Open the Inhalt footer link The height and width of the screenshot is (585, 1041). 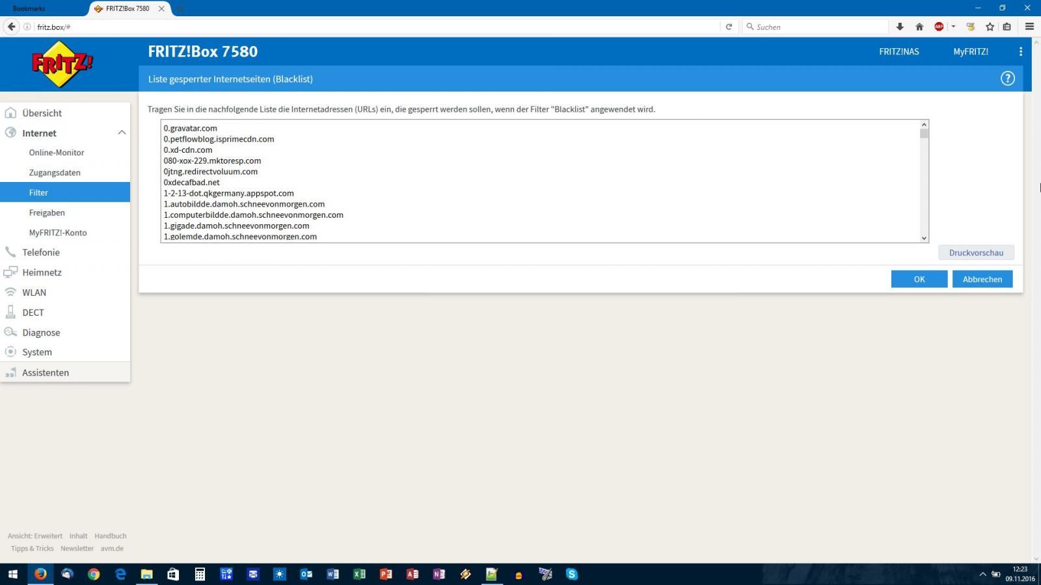(79, 536)
